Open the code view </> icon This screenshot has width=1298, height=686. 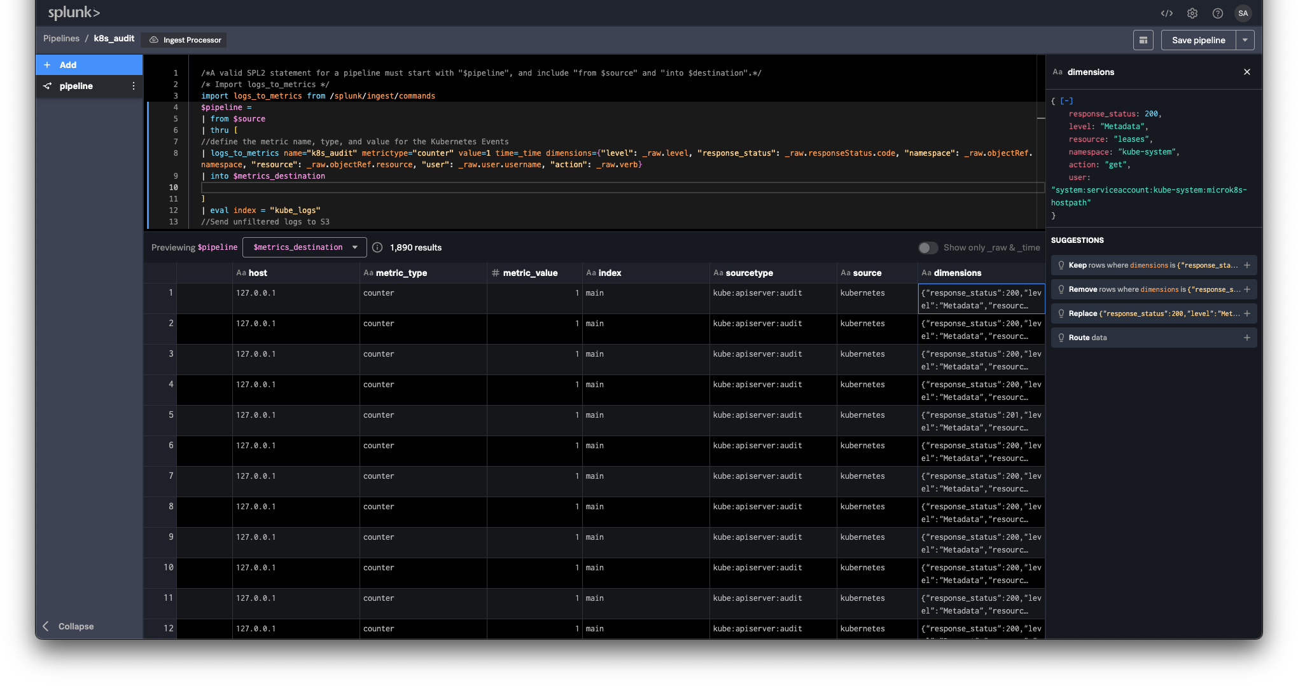[1167, 13]
